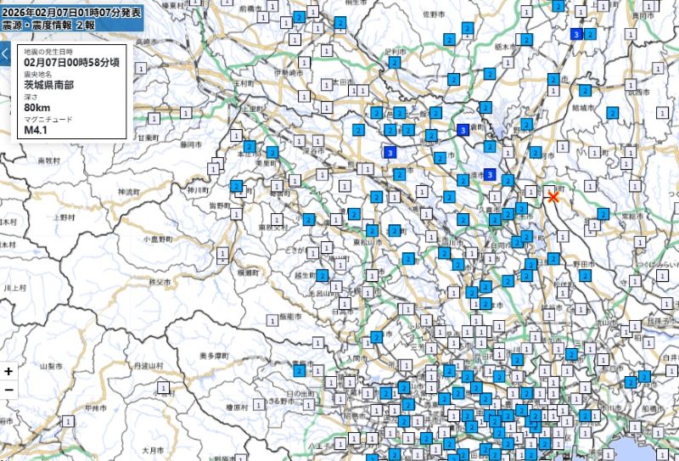679x461 pixels.
Task: Select intensity 1 marker below つくばみらい市 label
Action: point(662,275)
